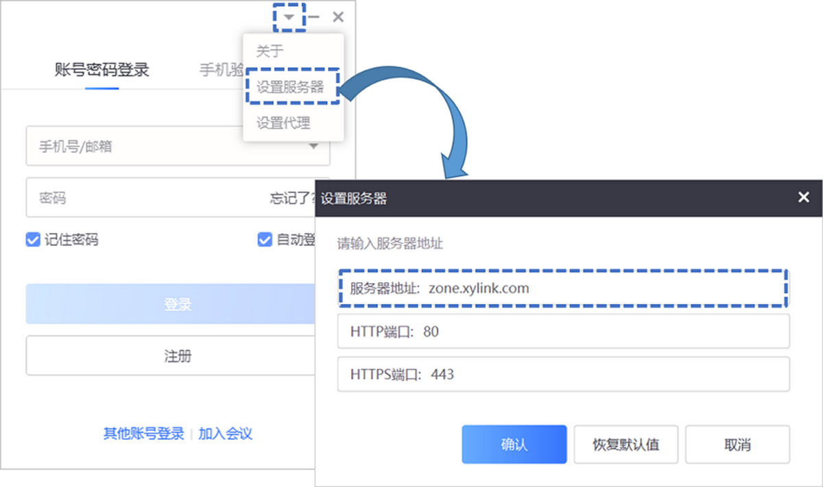
Task: Restore defaults via the 恢复默认值 button
Action: [625, 444]
